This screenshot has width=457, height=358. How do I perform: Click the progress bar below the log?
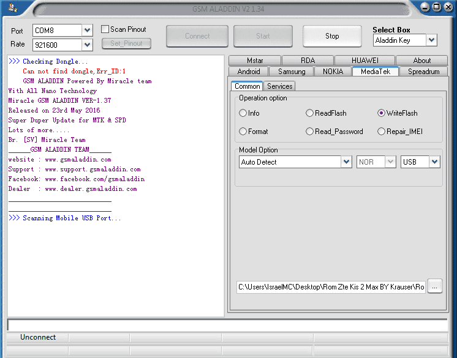point(227,325)
